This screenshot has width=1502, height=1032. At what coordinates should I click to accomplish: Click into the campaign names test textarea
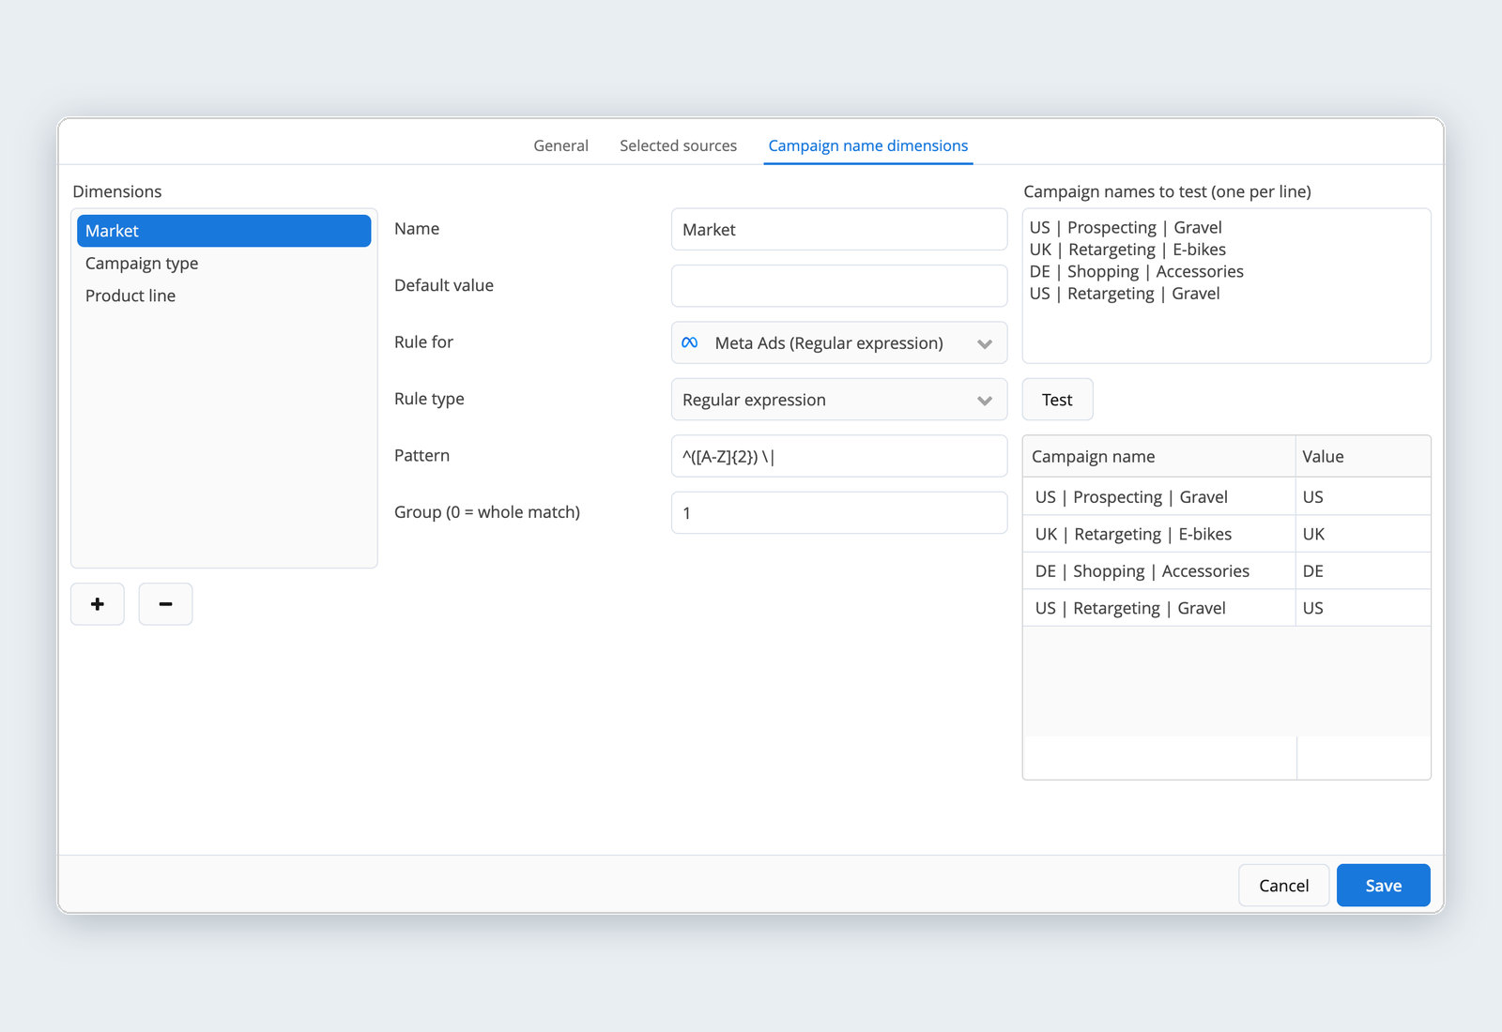[1226, 286]
